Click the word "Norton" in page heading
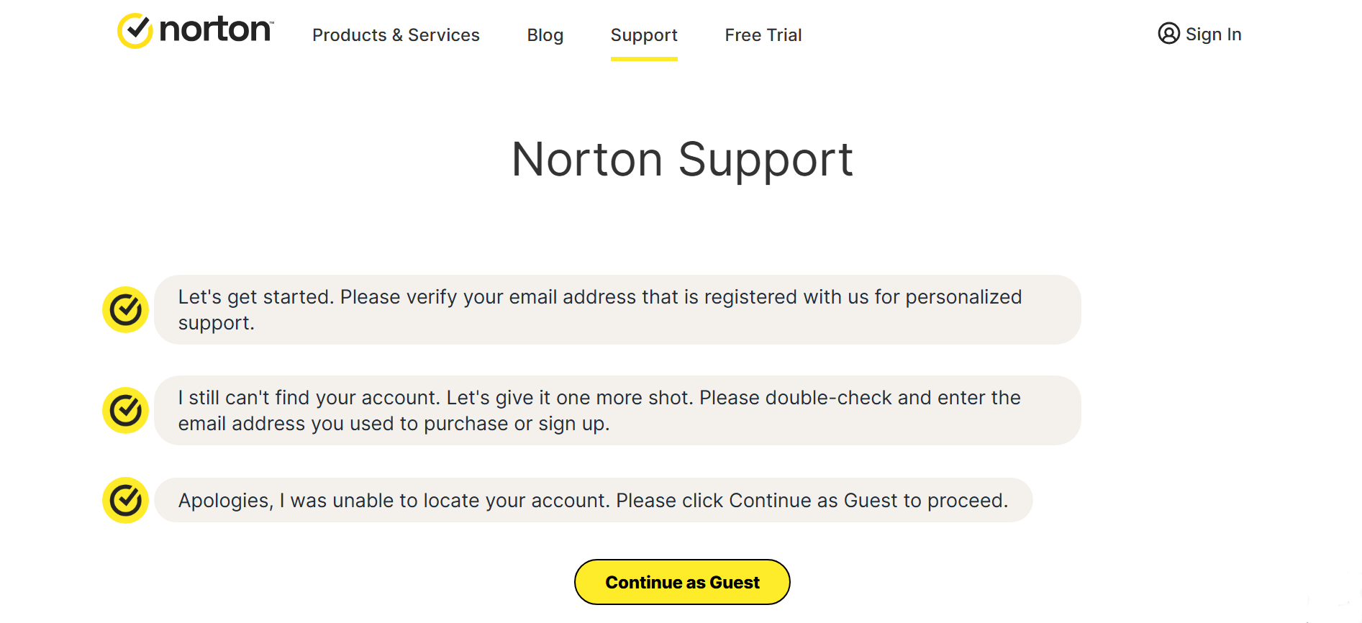 point(587,160)
